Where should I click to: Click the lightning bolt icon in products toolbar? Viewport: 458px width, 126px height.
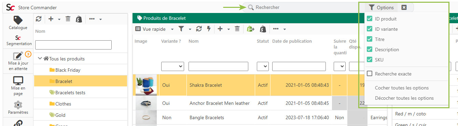point(209,29)
